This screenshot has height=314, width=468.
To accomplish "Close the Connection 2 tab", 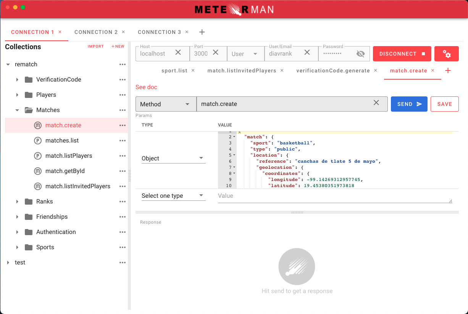I will [x=123, y=32].
